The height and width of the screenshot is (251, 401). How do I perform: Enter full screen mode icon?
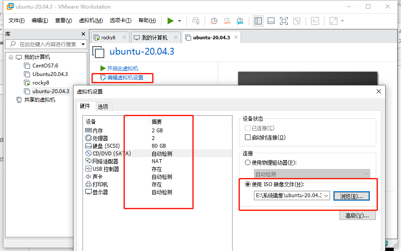(283, 21)
